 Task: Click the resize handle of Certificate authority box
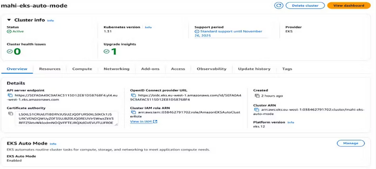coord(116,124)
